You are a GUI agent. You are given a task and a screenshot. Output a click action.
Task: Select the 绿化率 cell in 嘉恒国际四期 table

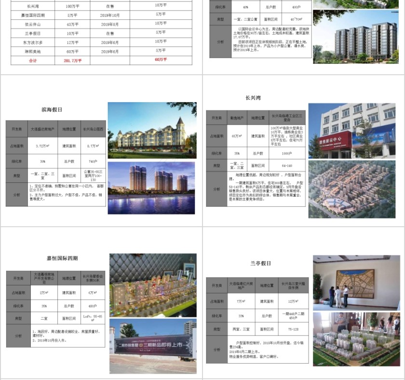click(x=18, y=306)
